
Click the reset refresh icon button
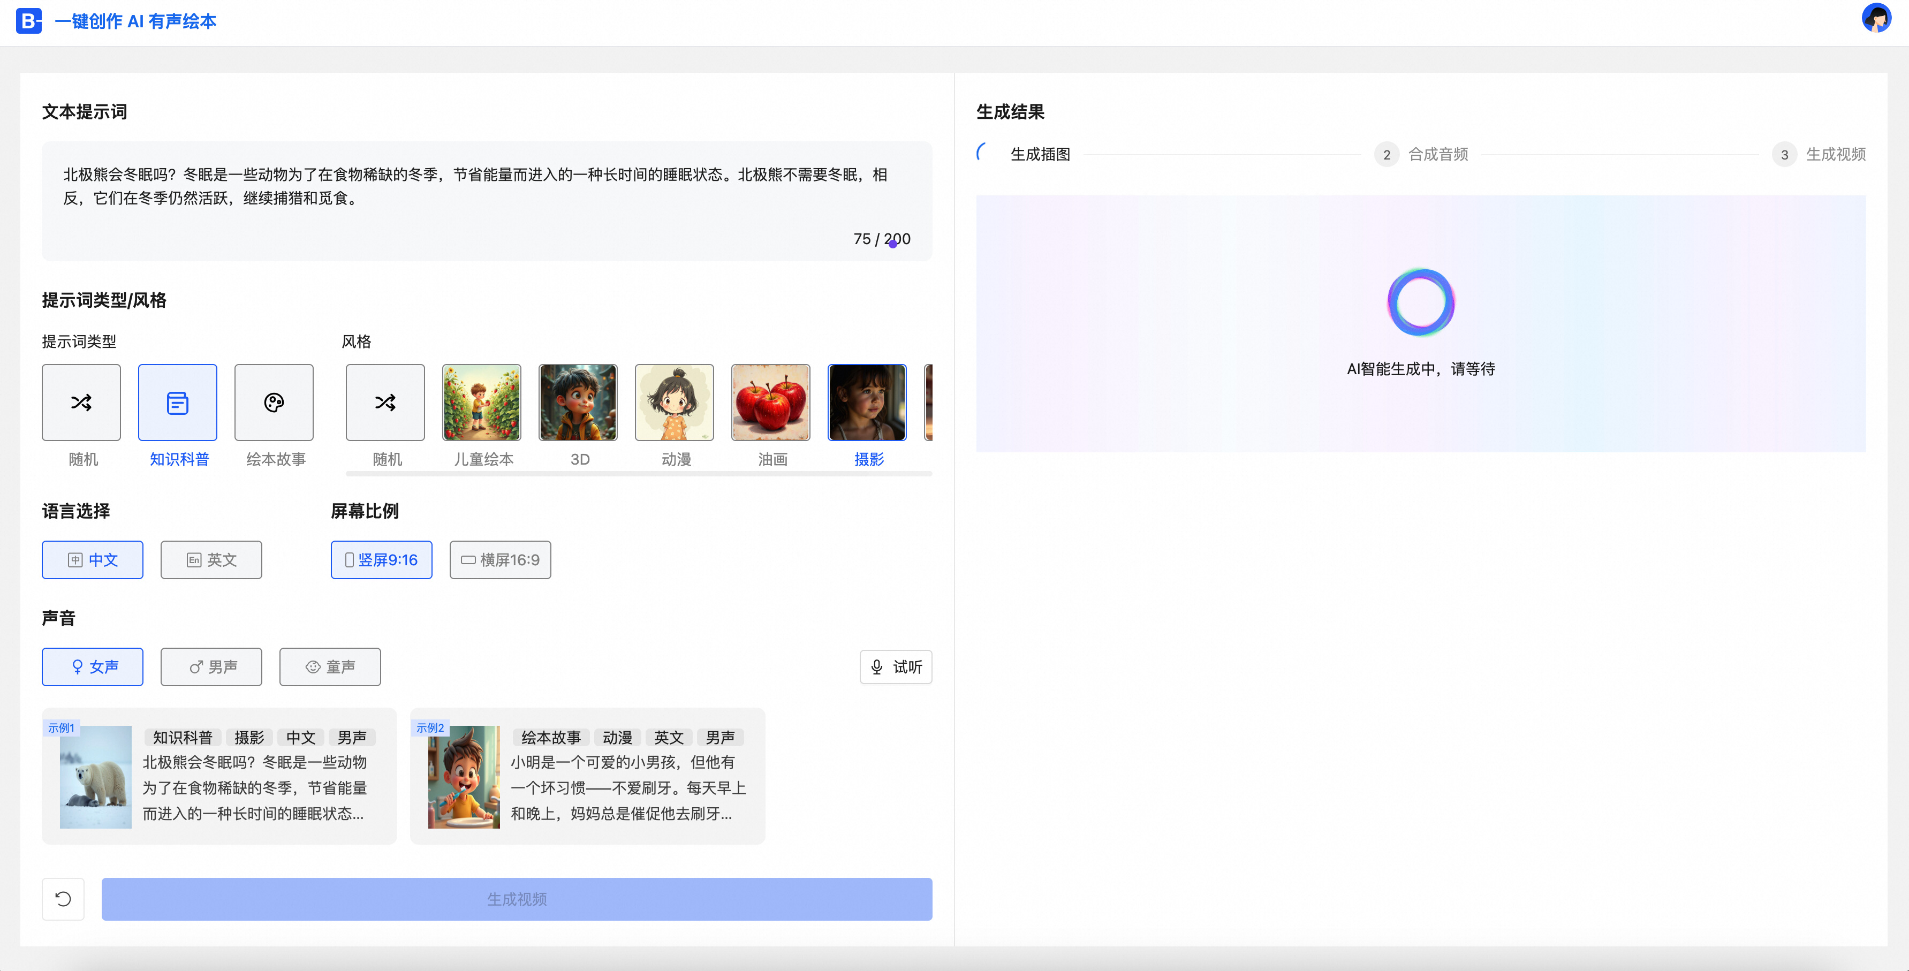tap(63, 898)
